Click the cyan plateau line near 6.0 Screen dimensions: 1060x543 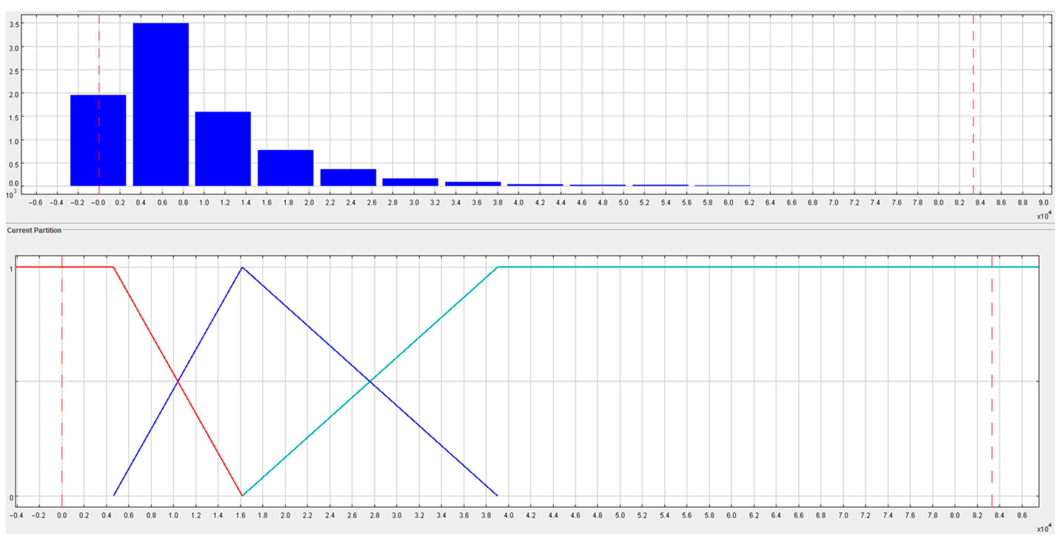tap(731, 267)
